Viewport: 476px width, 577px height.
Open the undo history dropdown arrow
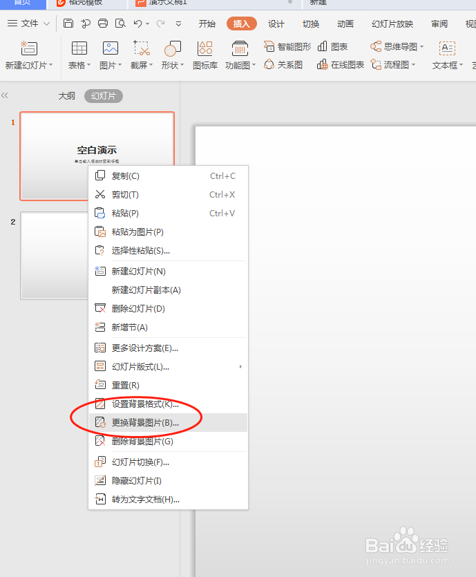(148, 24)
